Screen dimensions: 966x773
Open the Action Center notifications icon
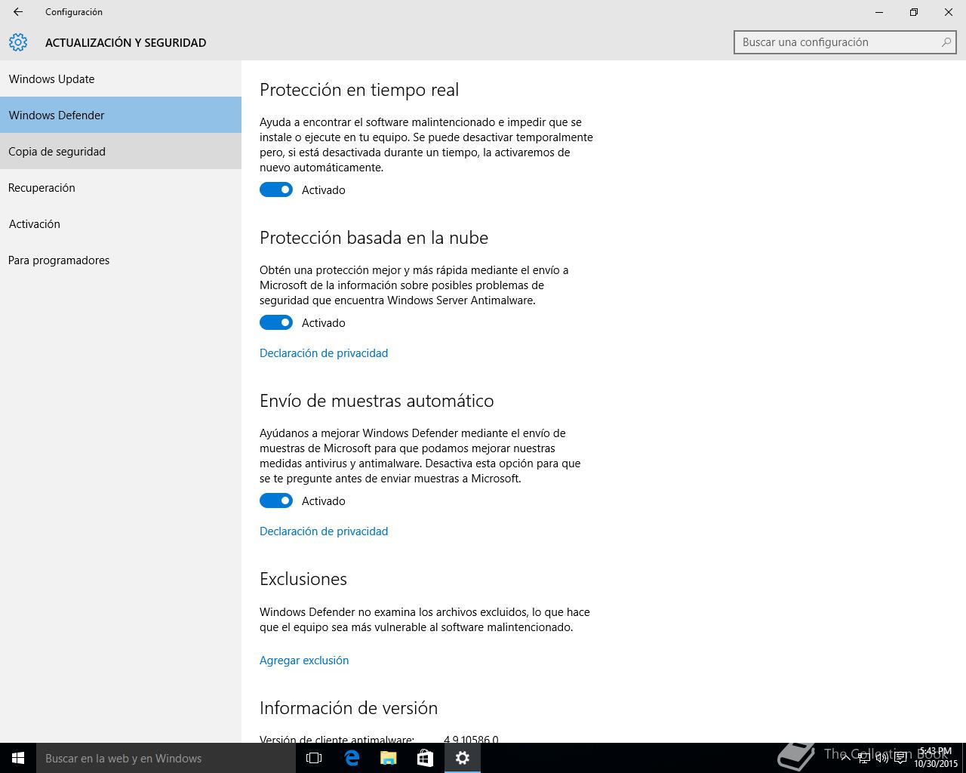(900, 758)
